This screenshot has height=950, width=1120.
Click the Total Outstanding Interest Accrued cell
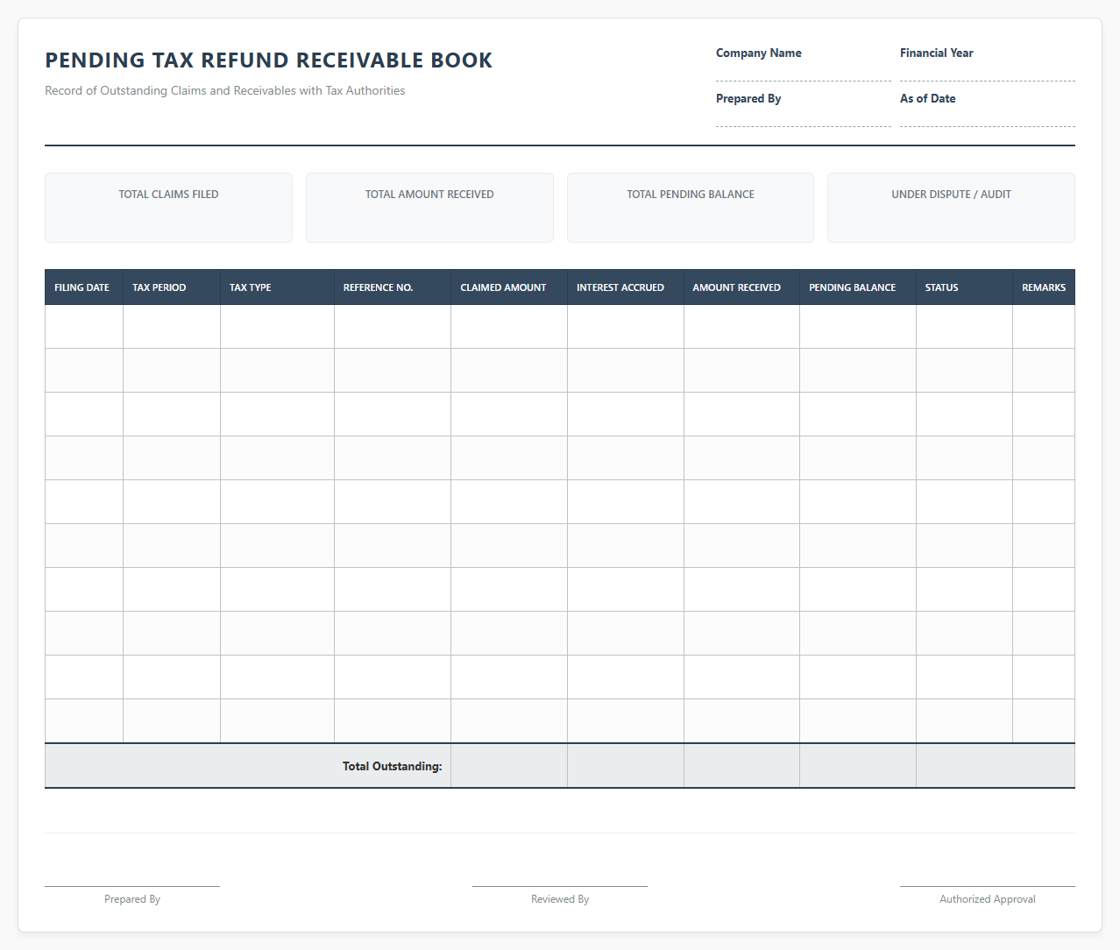tap(626, 766)
